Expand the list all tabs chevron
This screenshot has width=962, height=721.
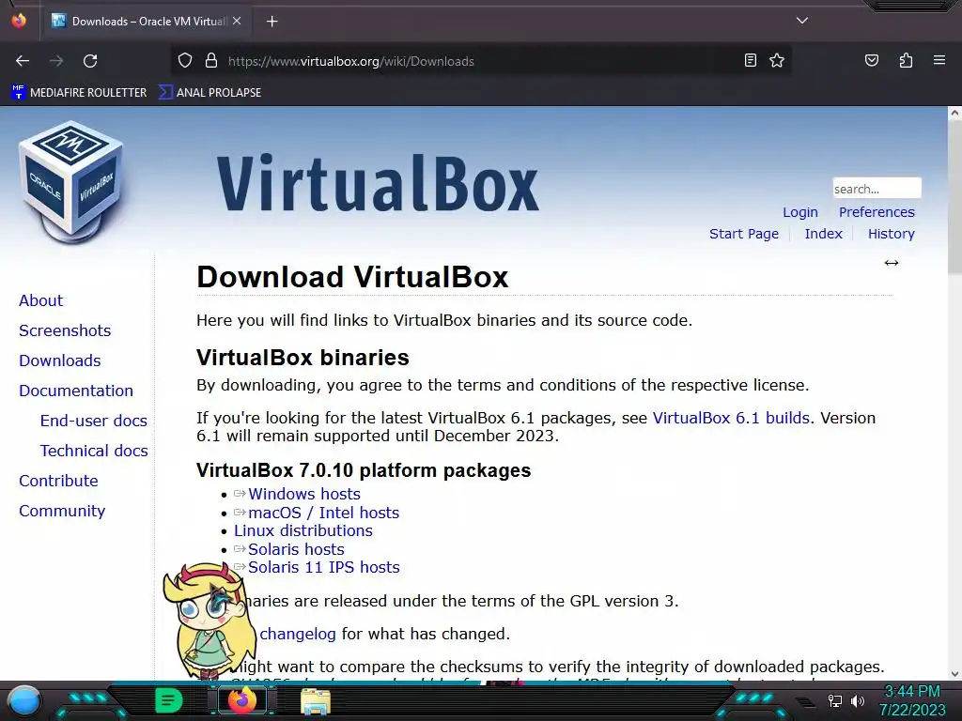[x=802, y=21]
